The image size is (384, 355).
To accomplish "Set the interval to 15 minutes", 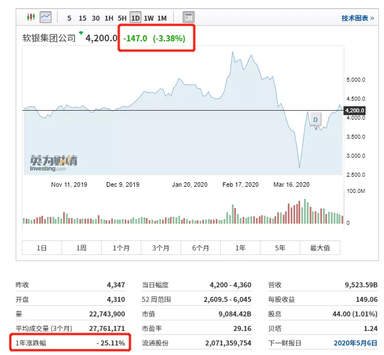I will [83, 18].
